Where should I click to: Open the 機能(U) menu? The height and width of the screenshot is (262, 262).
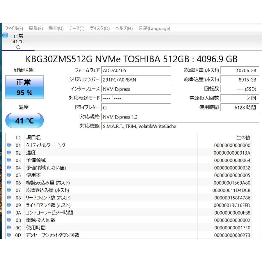point(56,29)
